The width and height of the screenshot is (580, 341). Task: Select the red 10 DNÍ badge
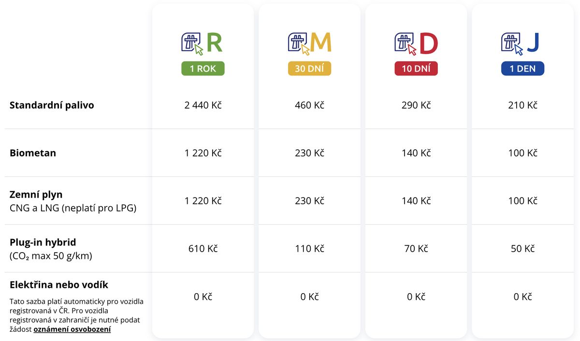pyautogui.click(x=416, y=69)
